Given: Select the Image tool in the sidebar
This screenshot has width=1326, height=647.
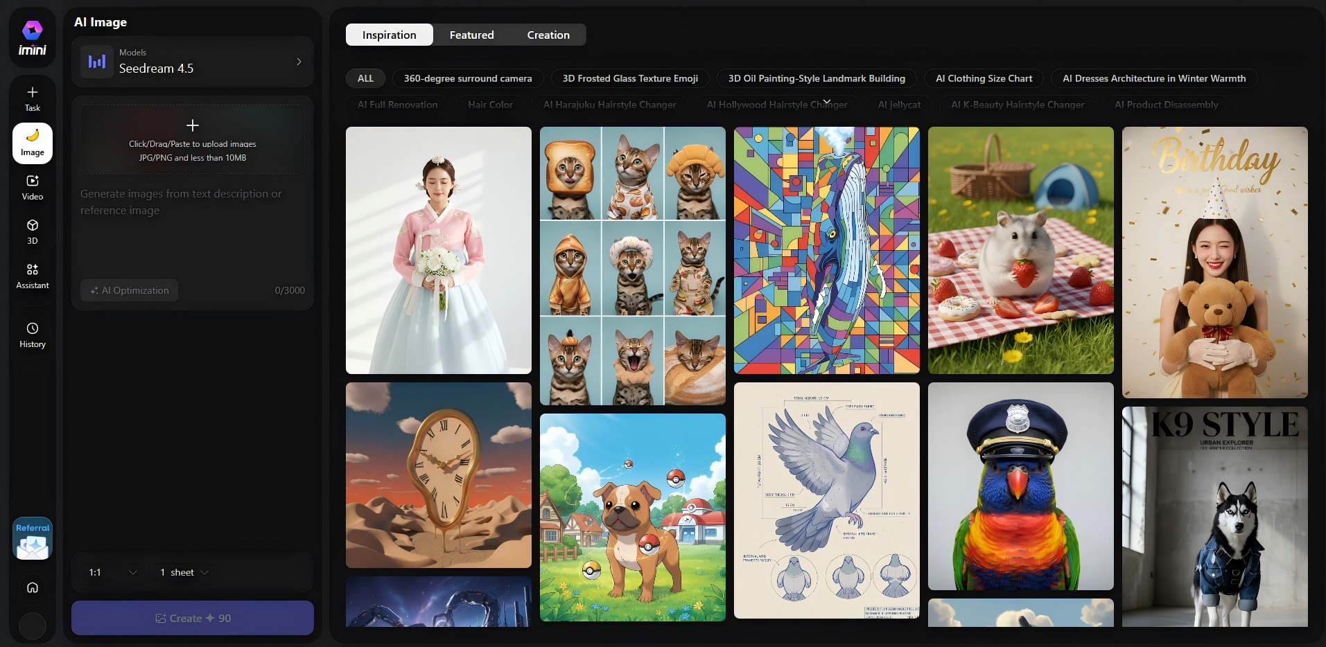Looking at the screenshot, I should coord(32,143).
